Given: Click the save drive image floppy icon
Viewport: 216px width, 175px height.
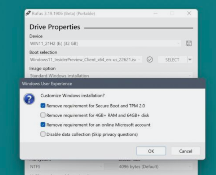Looking at the screenshot, I should (189, 43).
